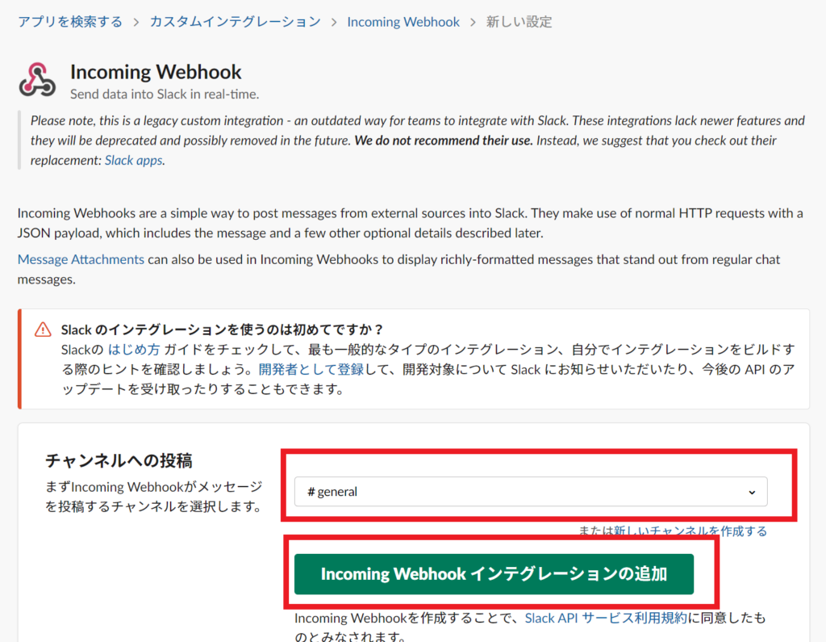Open Slack API サービス利用規約 link
This screenshot has height=642, width=826.
(606, 618)
